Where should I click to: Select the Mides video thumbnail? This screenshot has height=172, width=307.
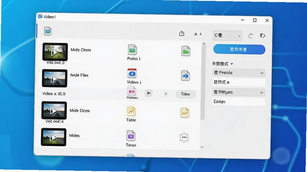[54, 137]
